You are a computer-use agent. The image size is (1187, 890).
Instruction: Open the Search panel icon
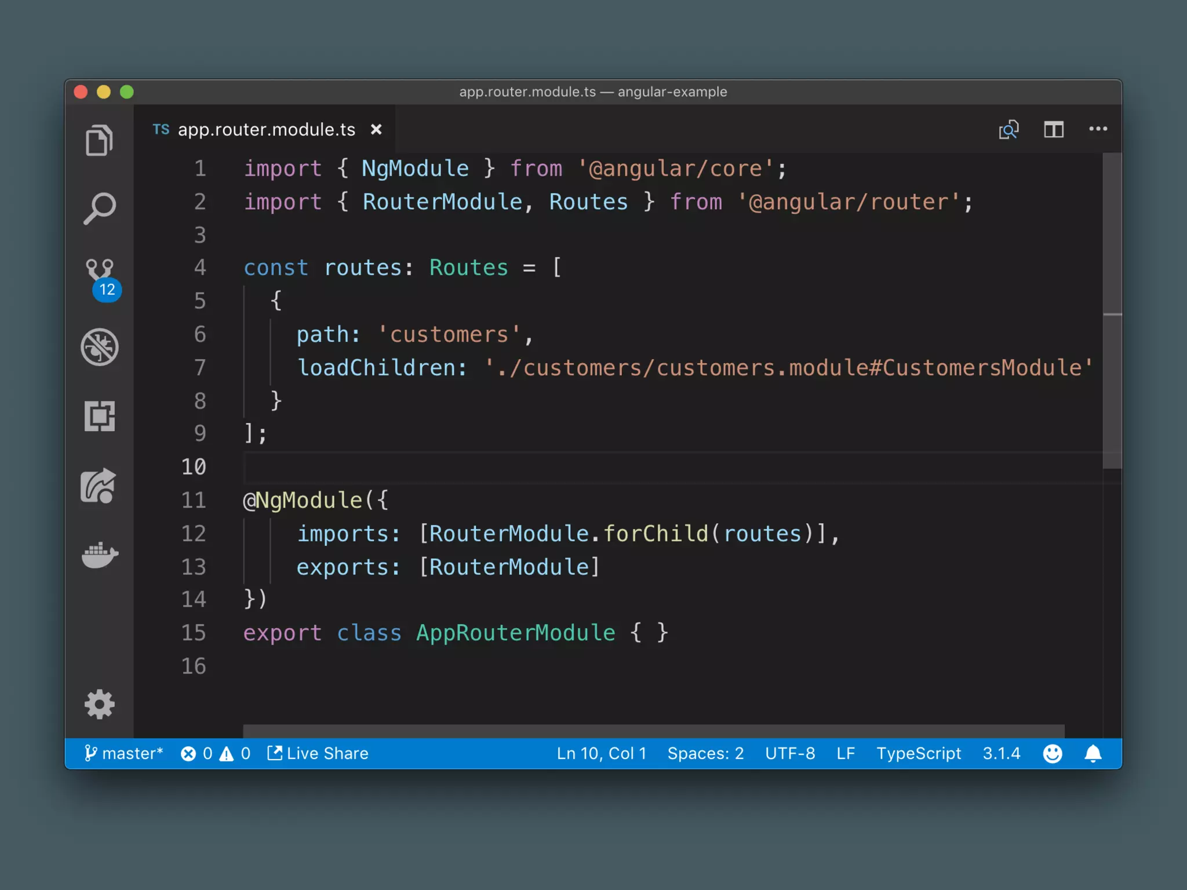(x=99, y=209)
